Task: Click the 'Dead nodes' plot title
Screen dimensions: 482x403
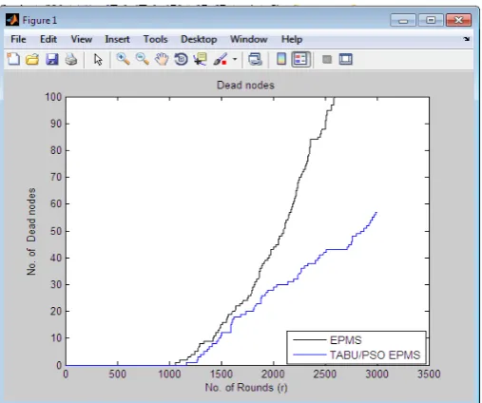Action: (245, 86)
